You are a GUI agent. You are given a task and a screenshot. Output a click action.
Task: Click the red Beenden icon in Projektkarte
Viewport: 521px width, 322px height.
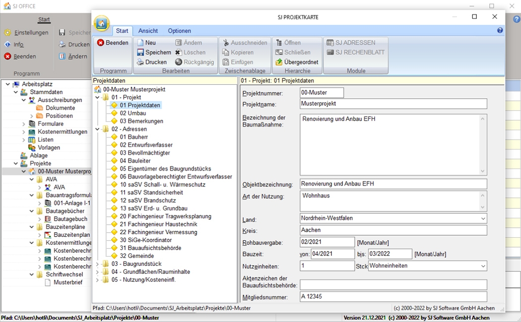pos(101,43)
